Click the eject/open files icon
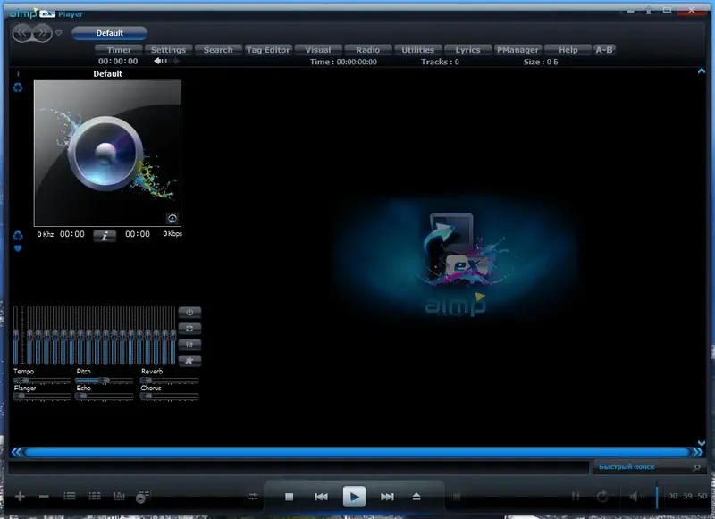Screen dimensions: 715x519 click(x=416, y=497)
